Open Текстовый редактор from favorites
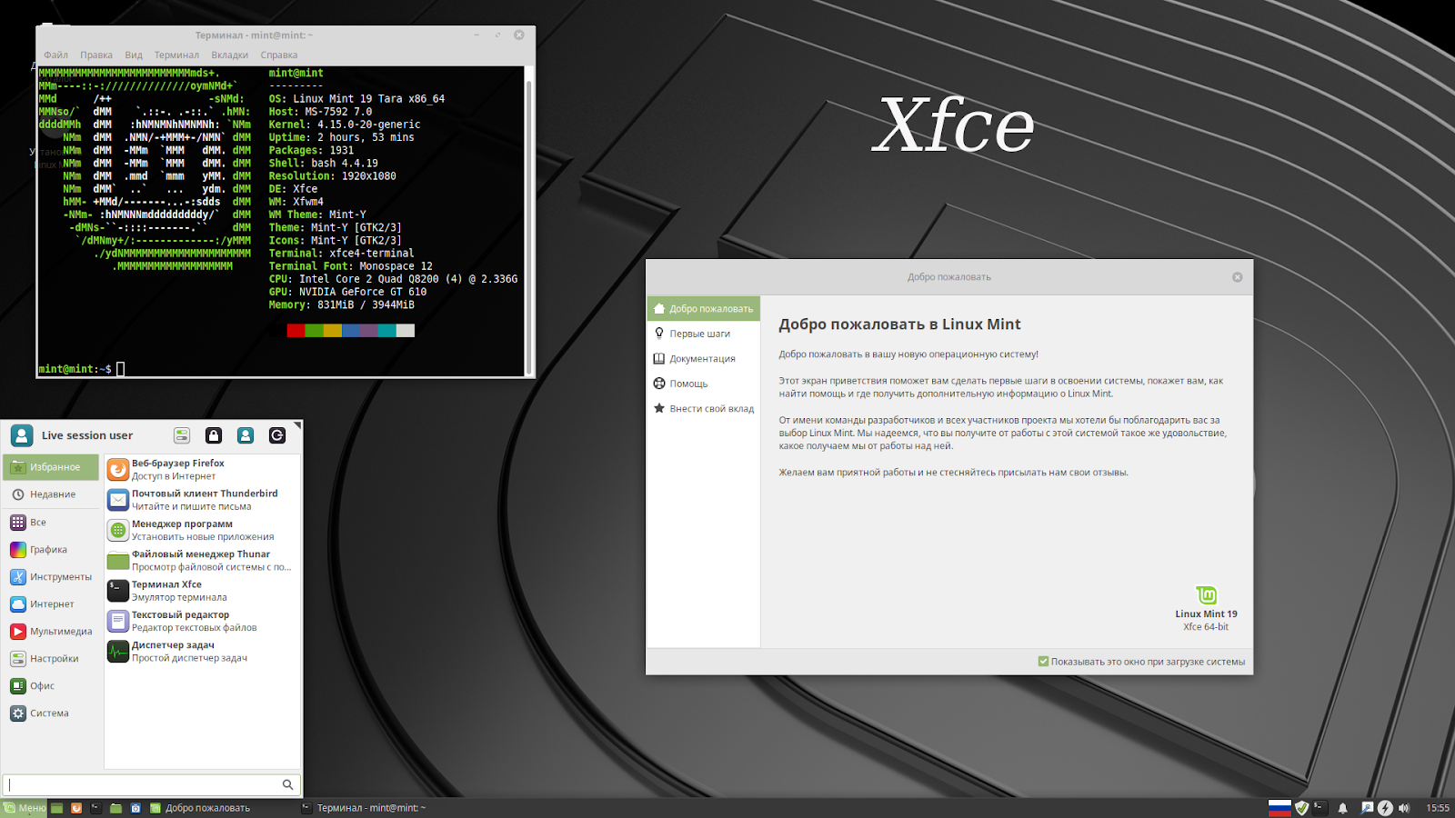 [203, 621]
